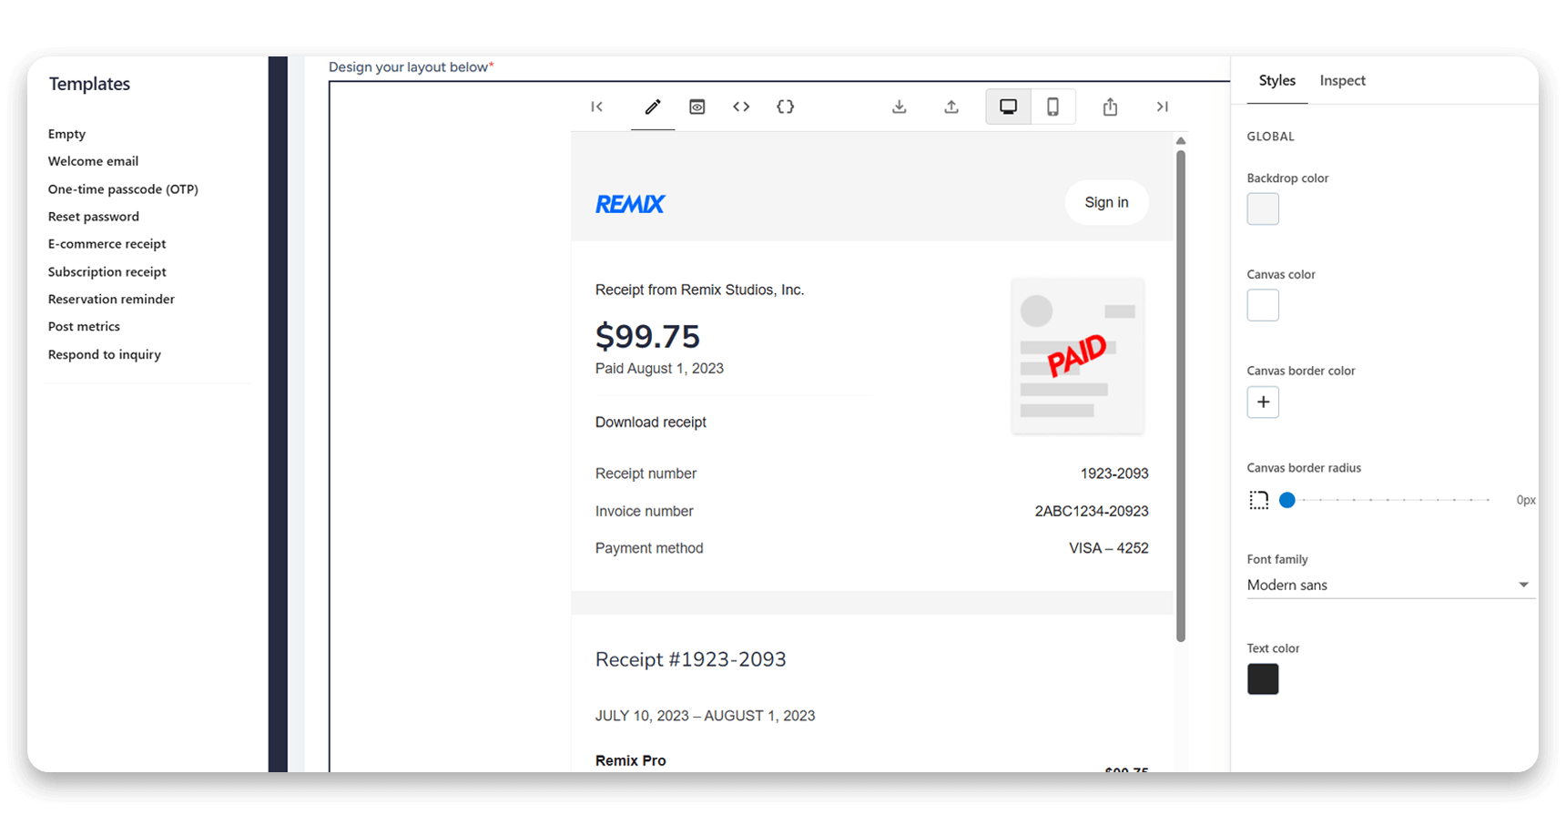This screenshot has height=825, width=1566.
Task: Click the Canvas border radius slider handle
Action: pos(1287,500)
